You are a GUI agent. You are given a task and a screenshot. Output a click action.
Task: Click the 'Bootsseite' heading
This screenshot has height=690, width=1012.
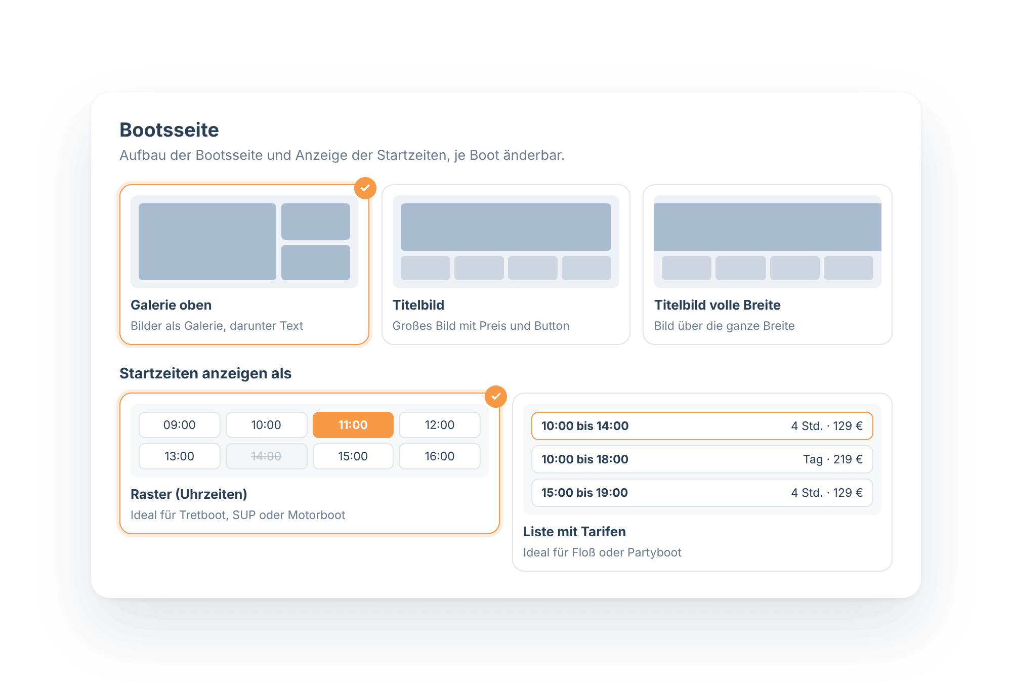(x=169, y=130)
